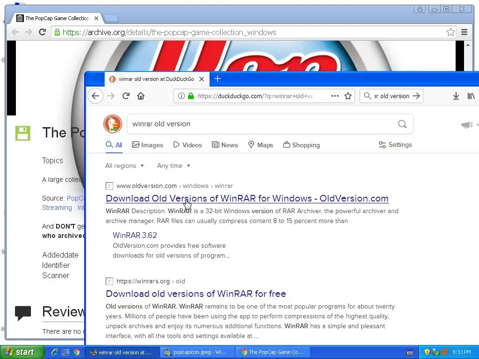Go to Firefox home page icon
479x359 pixels.
[x=141, y=96]
